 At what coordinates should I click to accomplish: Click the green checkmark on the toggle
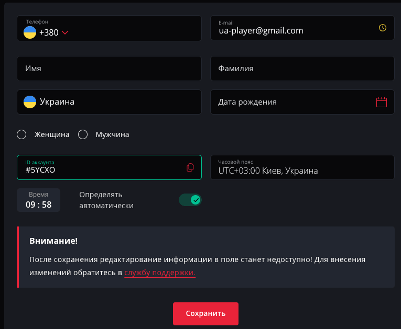click(196, 200)
